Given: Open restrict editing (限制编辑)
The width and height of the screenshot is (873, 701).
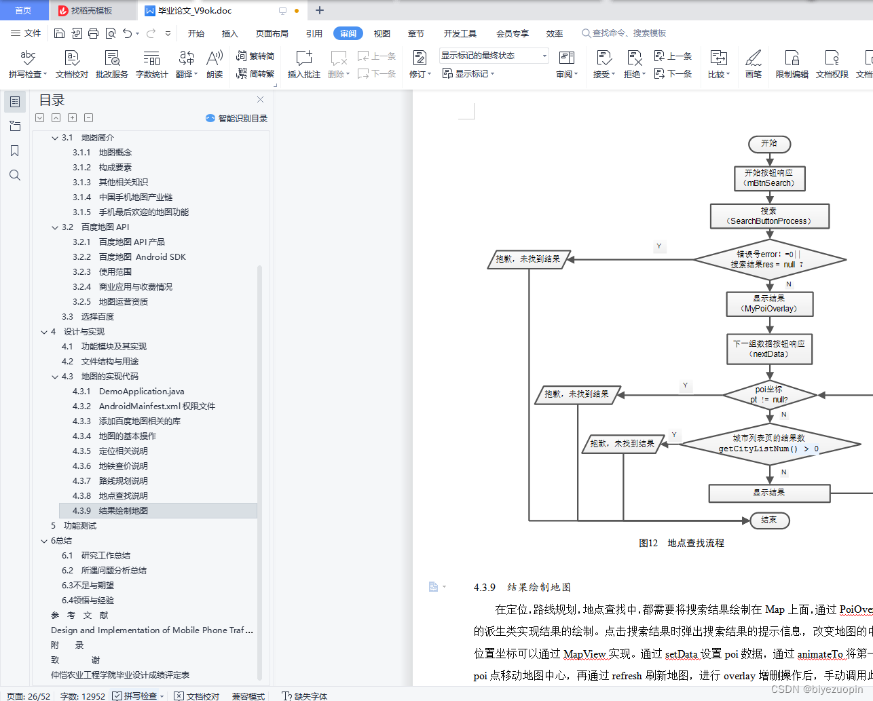Looking at the screenshot, I should coord(792,64).
